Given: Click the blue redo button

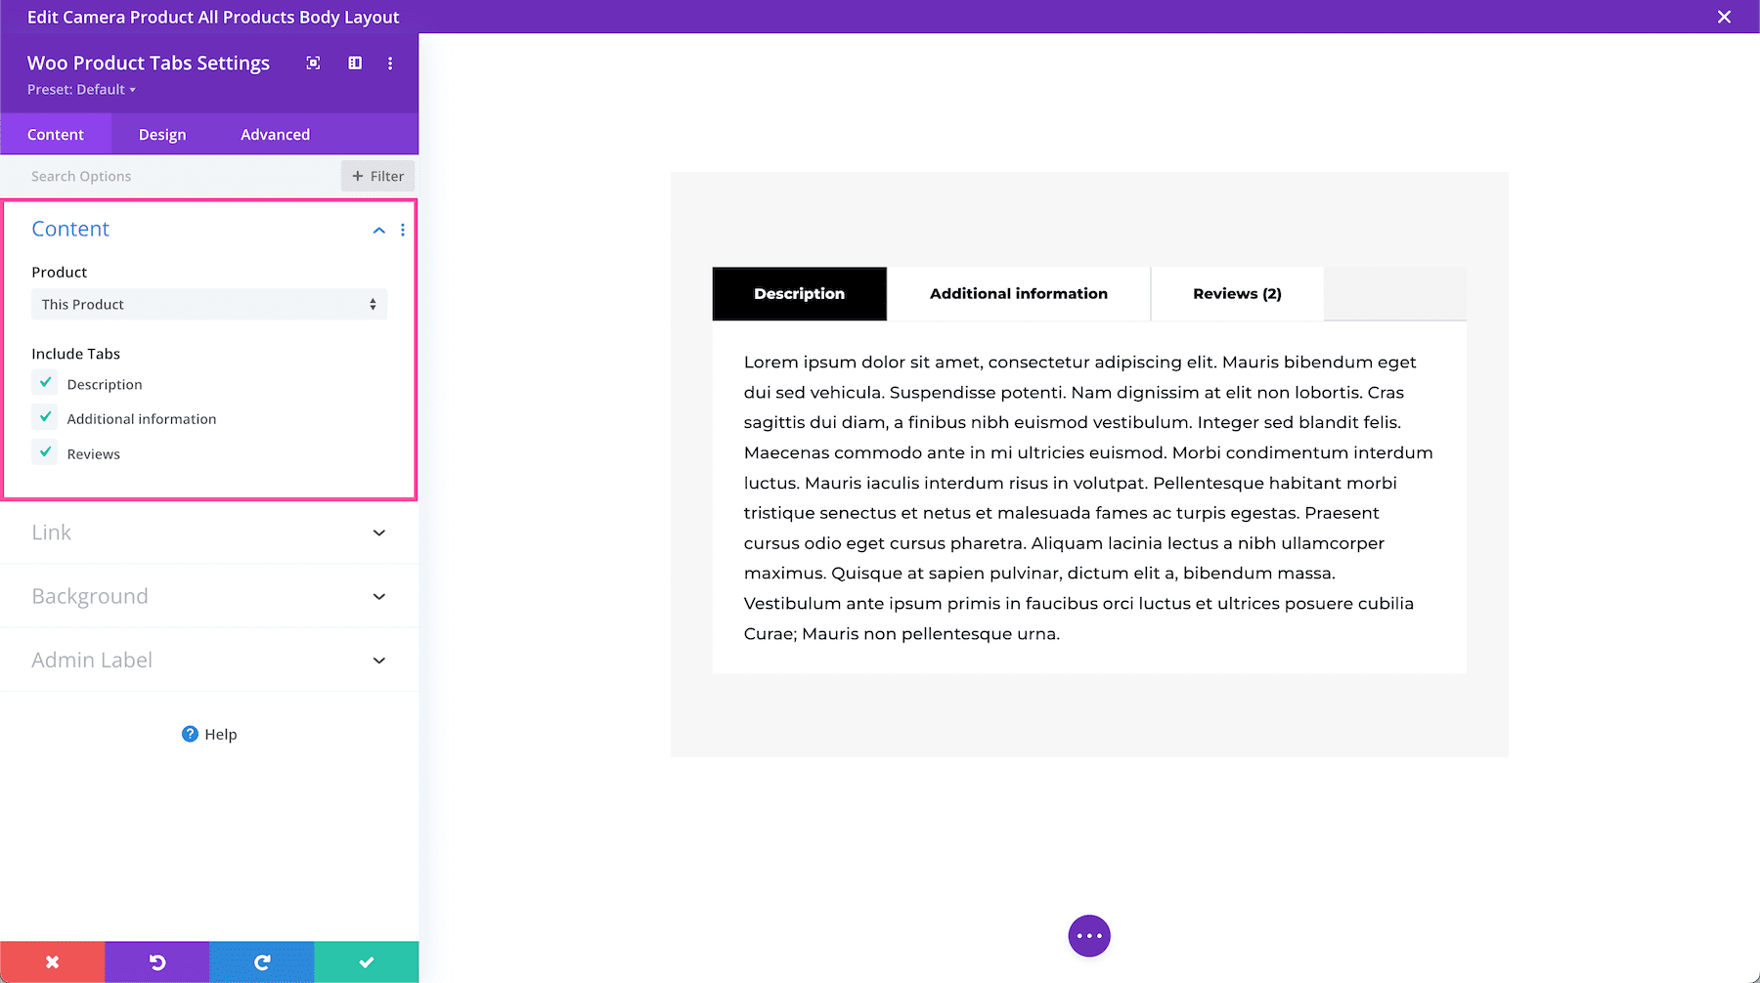Looking at the screenshot, I should point(262,962).
